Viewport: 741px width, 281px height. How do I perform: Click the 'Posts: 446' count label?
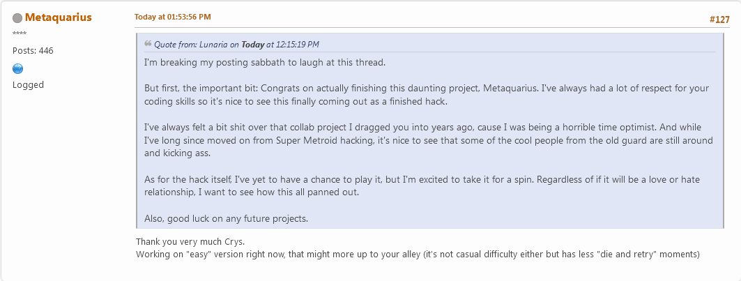coord(33,51)
